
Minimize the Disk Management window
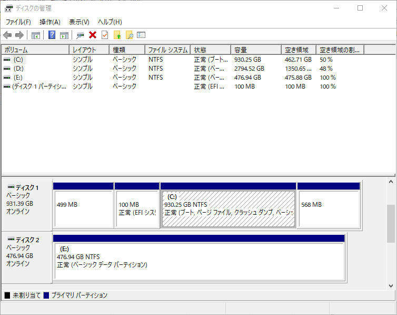pyautogui.click(x=336, y=8)
